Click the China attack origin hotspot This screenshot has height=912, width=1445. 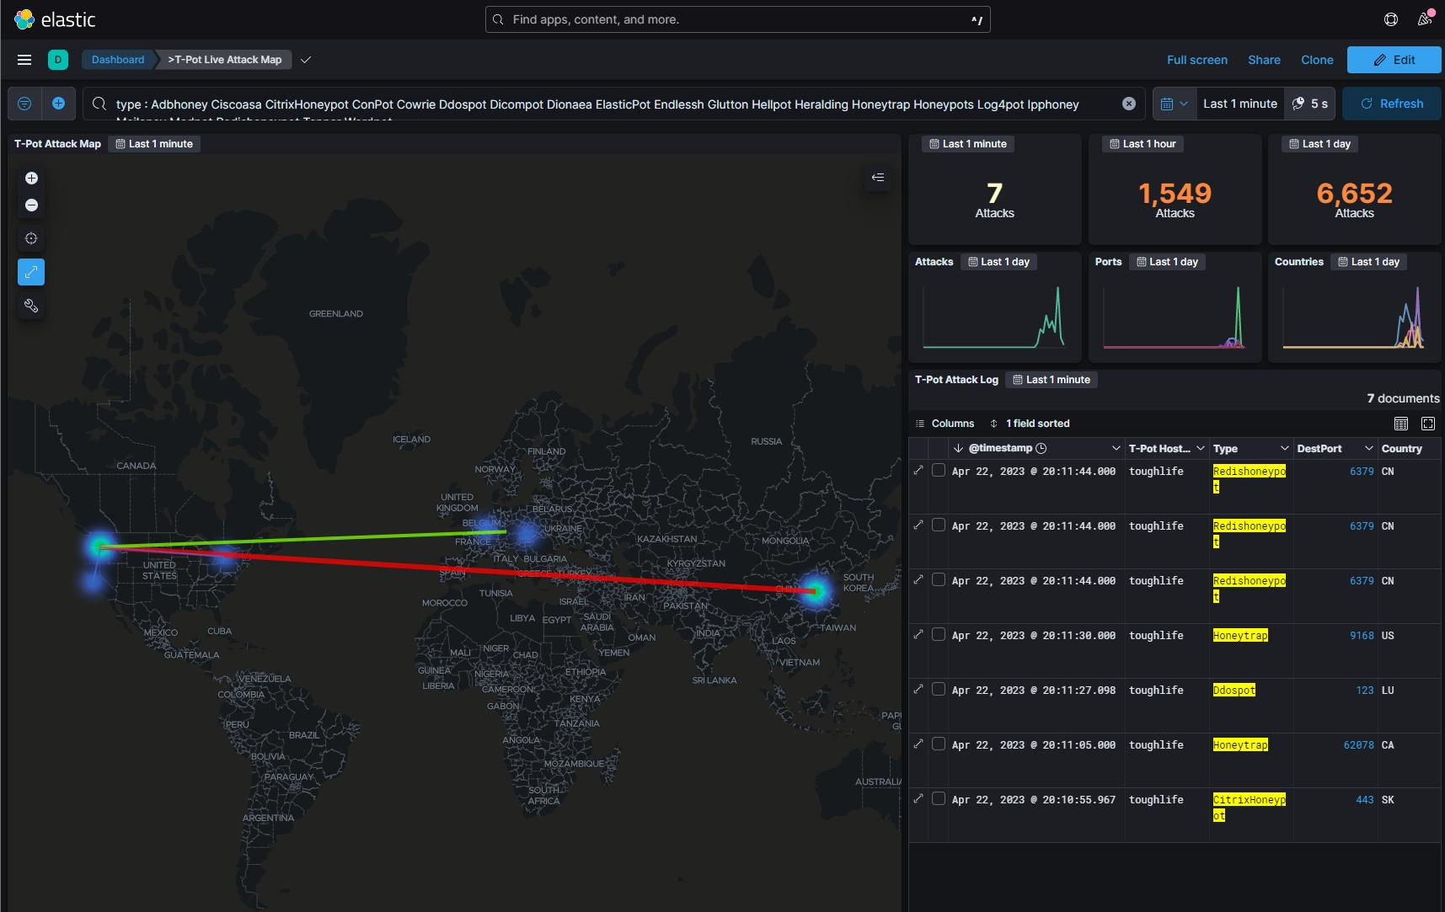click(816, 590)
